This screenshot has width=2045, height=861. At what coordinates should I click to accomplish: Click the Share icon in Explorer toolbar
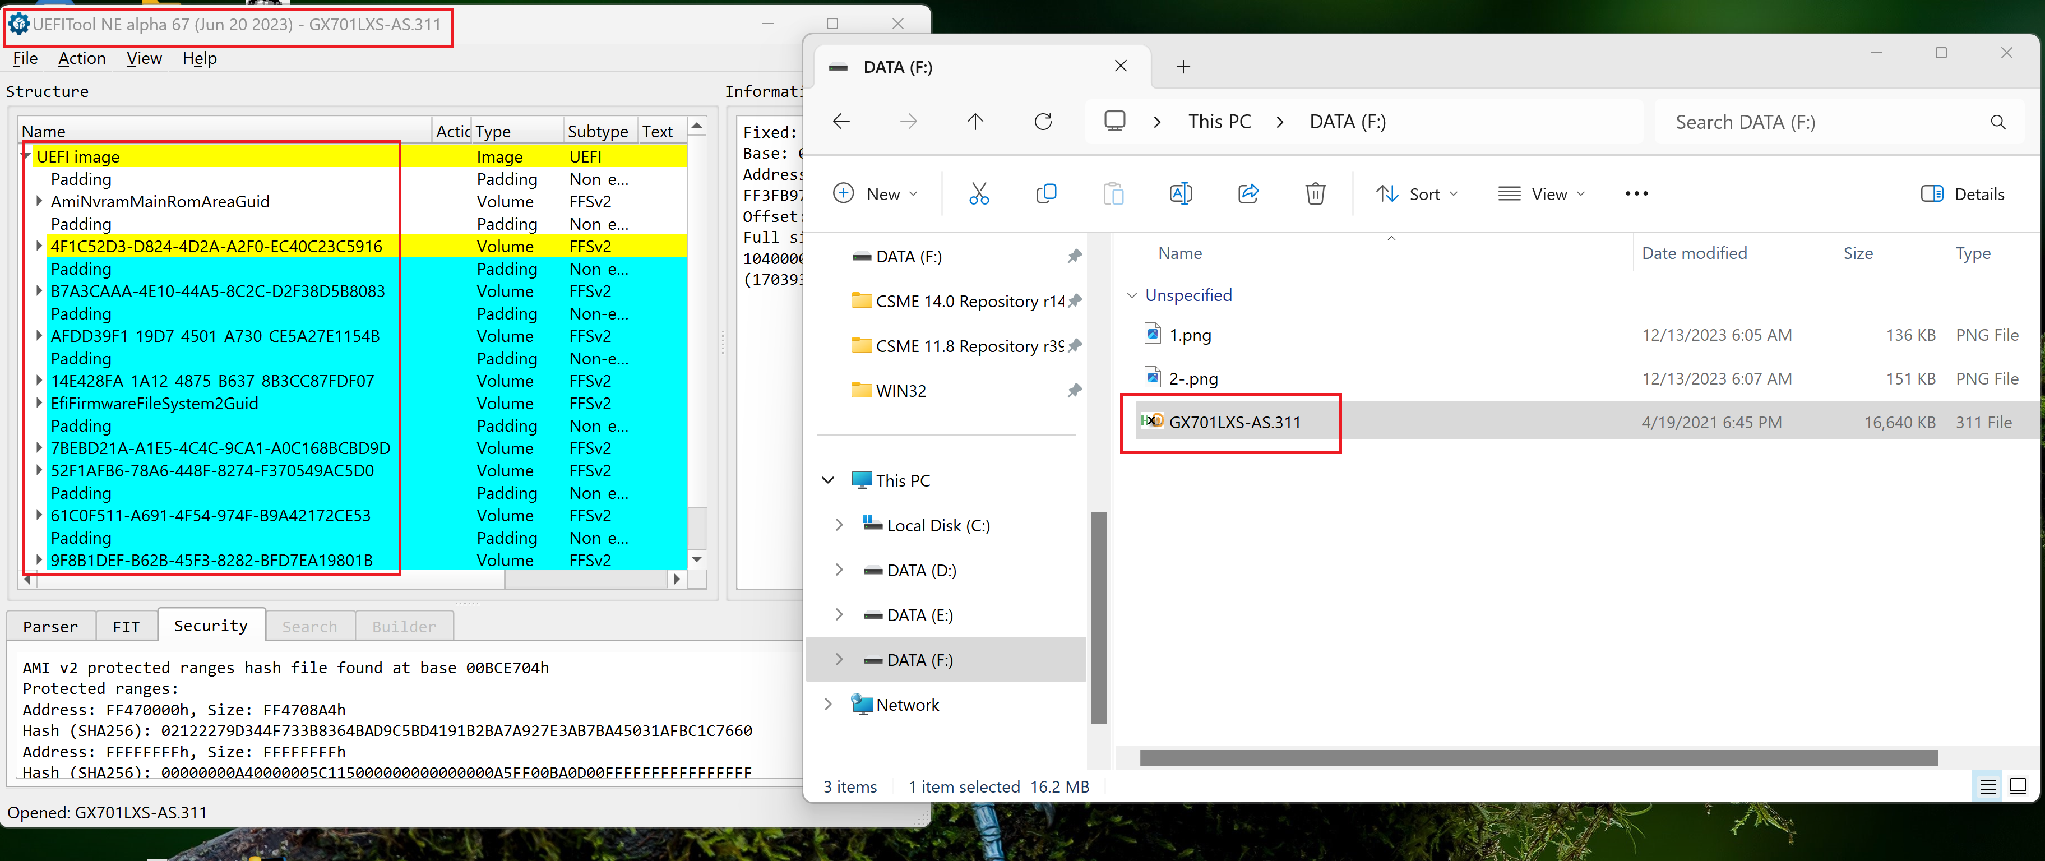tap(1248, 193)
